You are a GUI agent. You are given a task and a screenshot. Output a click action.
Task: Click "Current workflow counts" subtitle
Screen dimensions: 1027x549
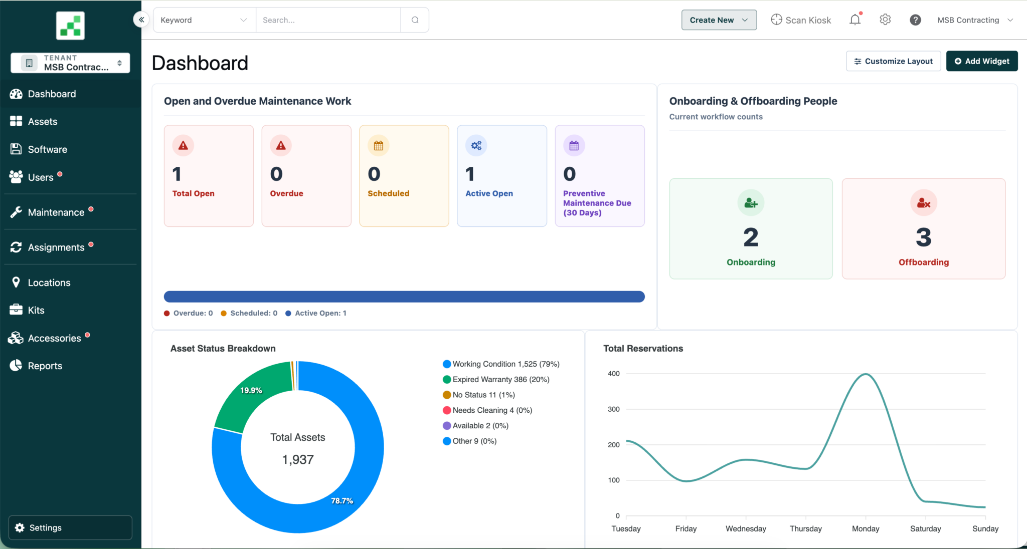[716, 117]
